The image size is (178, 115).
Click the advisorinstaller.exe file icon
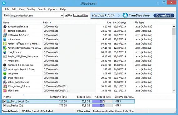pyautogui.click(x=5, y=27)
